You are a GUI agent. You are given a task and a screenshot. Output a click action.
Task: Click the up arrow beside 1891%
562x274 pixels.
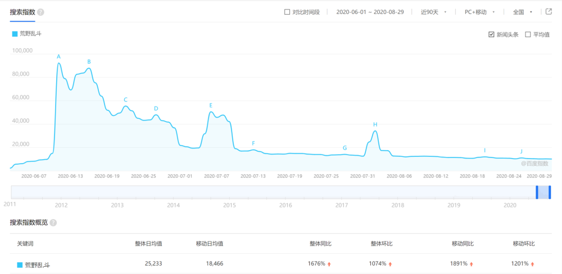pyautogui.click(x=472, y=264)
